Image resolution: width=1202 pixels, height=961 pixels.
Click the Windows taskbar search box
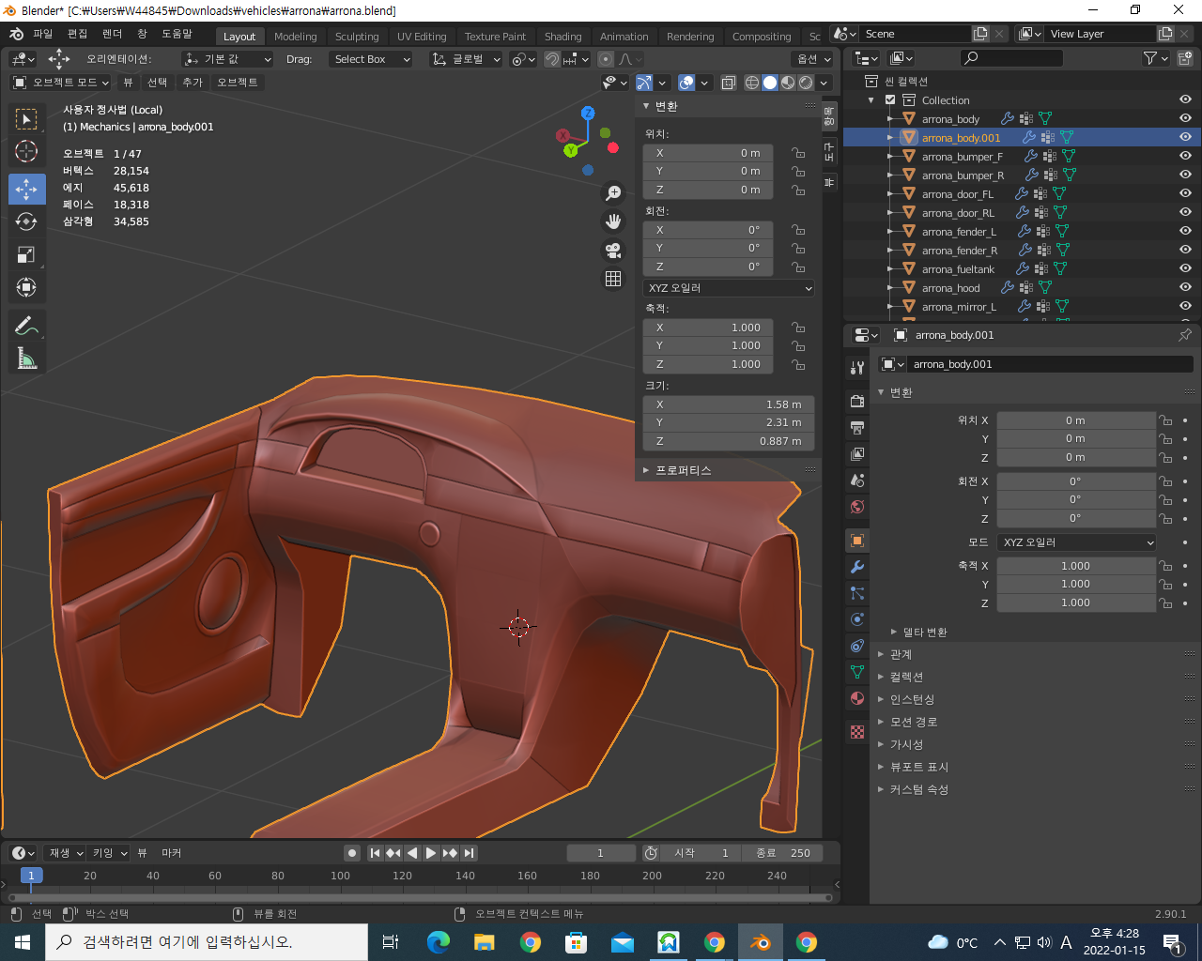[207, 942]
